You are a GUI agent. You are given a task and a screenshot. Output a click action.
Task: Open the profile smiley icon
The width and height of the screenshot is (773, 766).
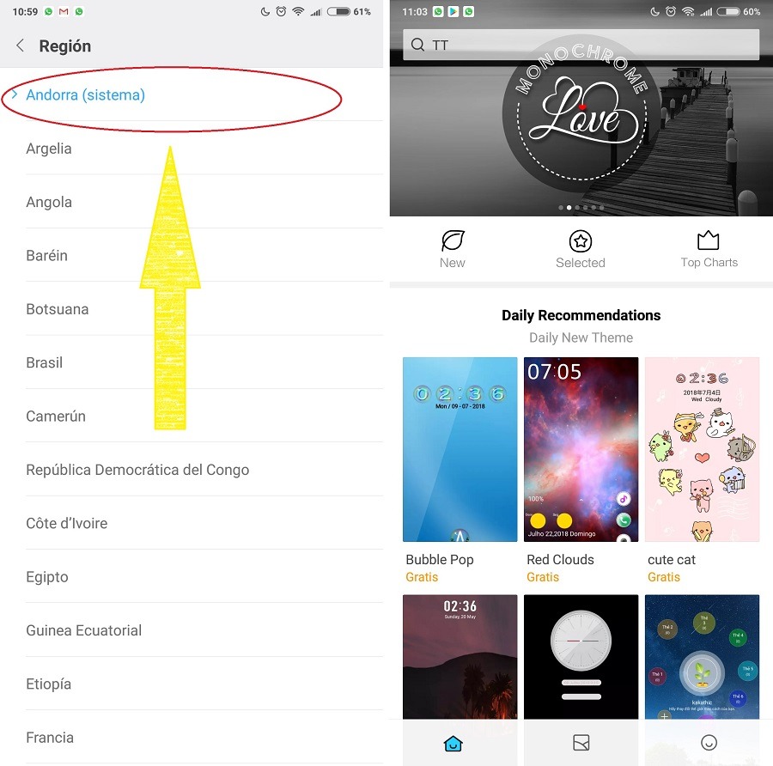click(709, 743)
